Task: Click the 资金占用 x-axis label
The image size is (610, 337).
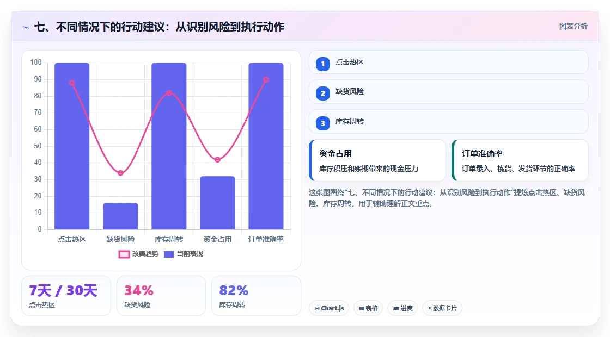Action: 217,240
